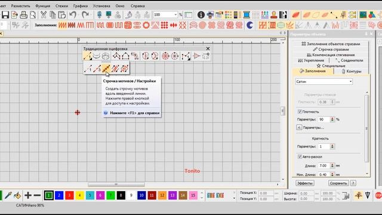Screen dimensions: 382x215
Task: Select triple run stitch tool with number 3
Action: click(x=97, y=69)
